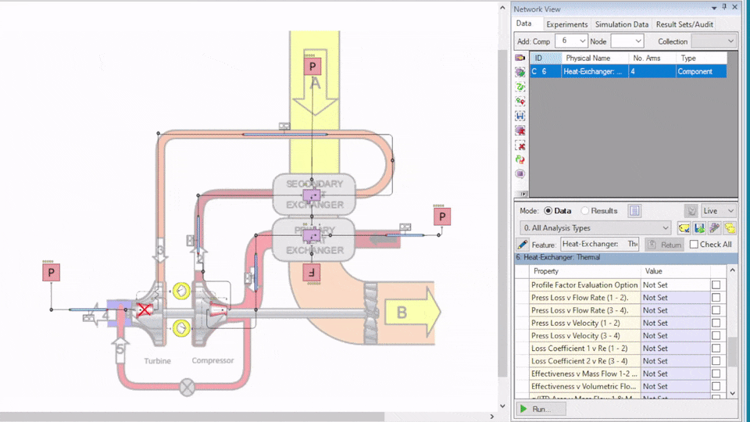The width and height of the screenshot is (750, 422).
Task: Open the Live mode dropdown
Action: click(x=719, y=211)
